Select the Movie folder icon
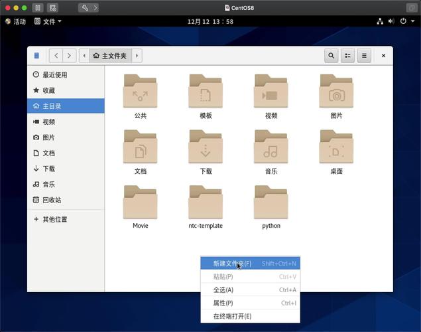421x332 pixels. tap(140, 202)
